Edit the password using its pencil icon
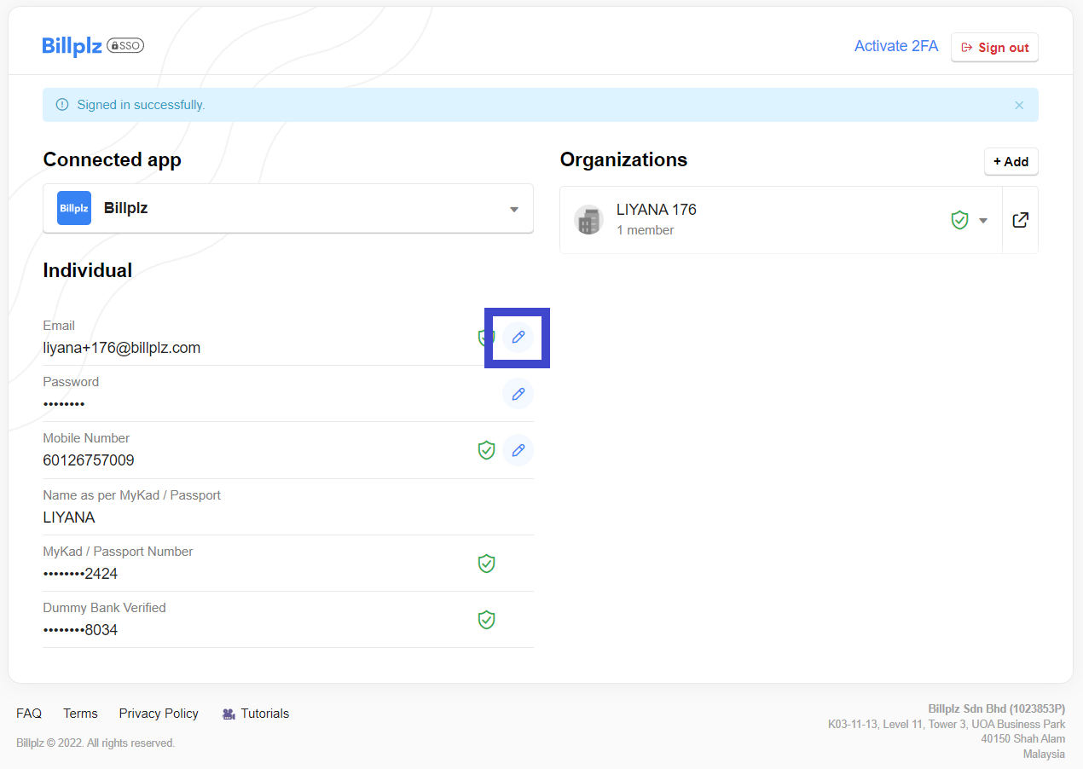Image resolution: width=1083 pixels, height=769 pixels. [518, 394]
